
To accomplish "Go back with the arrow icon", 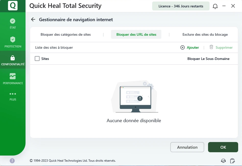I will (x=33, y=19).
